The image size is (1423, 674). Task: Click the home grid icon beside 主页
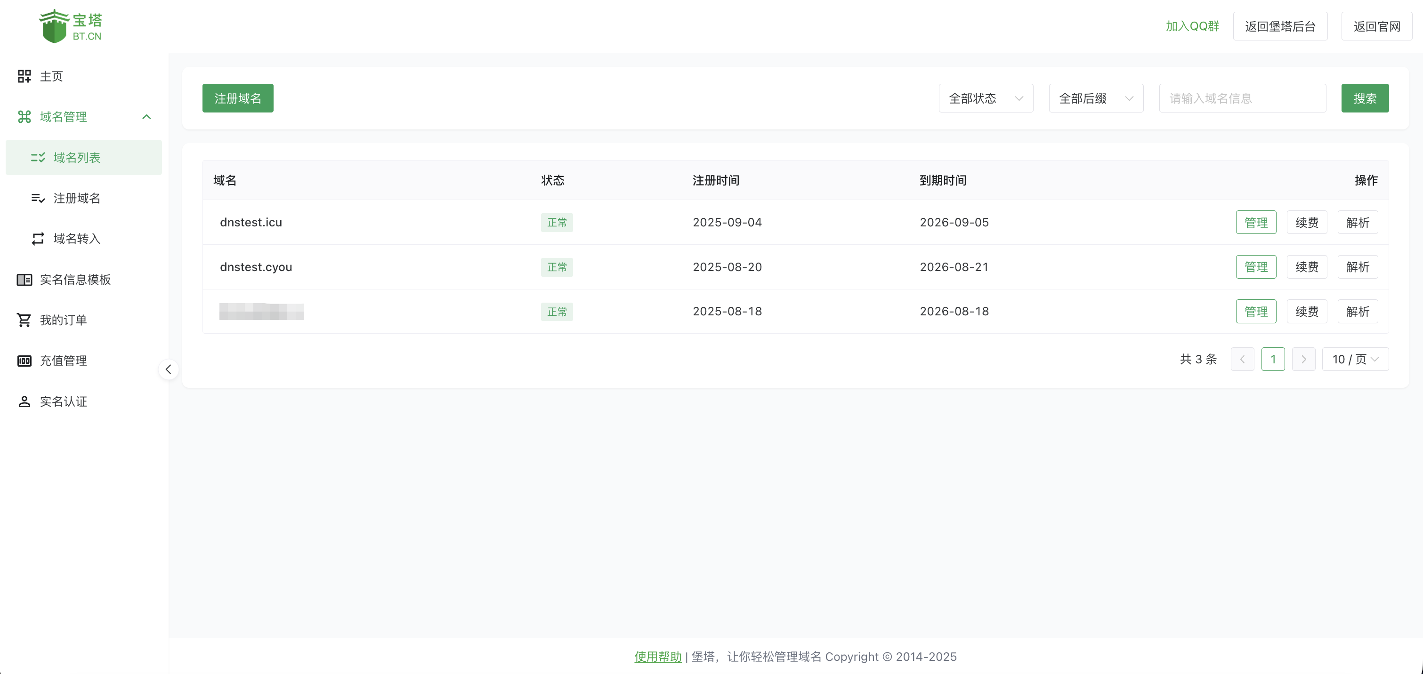24,76
